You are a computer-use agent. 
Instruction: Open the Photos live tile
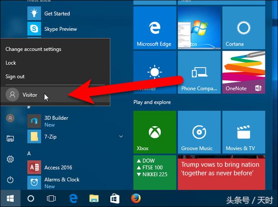tap(199, 28)
